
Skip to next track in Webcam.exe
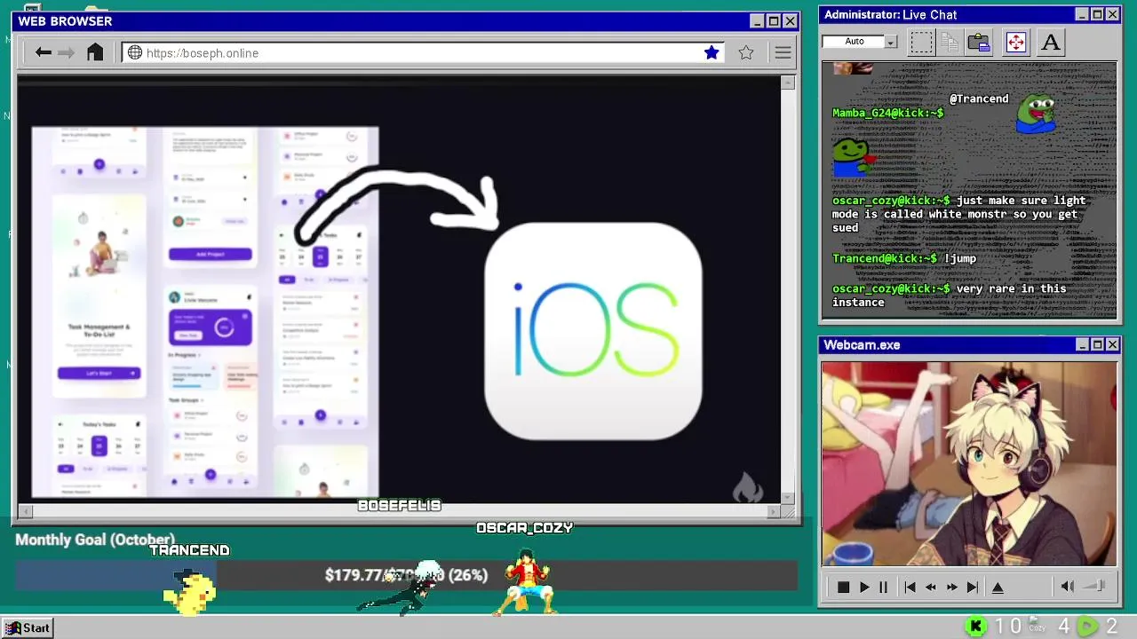coord(973,588)
